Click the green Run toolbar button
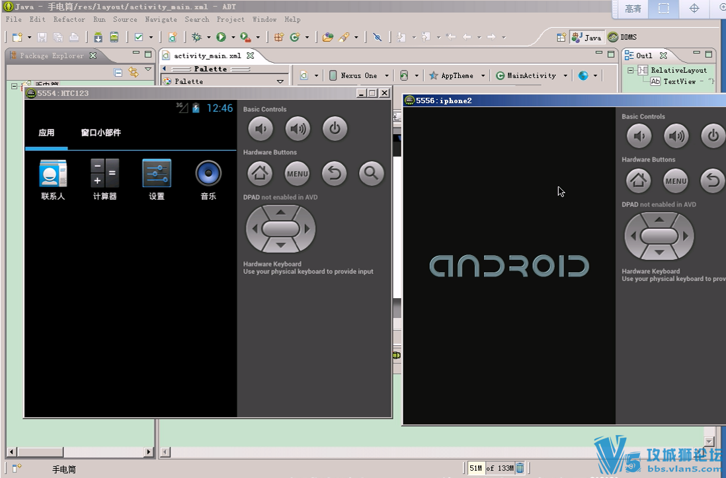Screen dimensions: 726x478 click(222, 37)
